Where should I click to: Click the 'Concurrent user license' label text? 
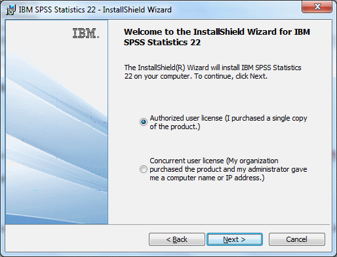click(228, 169)
